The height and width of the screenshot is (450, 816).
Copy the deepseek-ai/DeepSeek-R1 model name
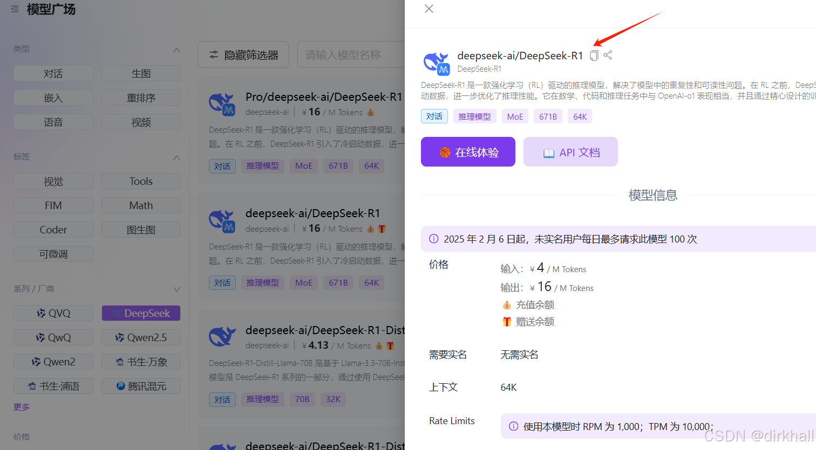click(x=594, y=56)
